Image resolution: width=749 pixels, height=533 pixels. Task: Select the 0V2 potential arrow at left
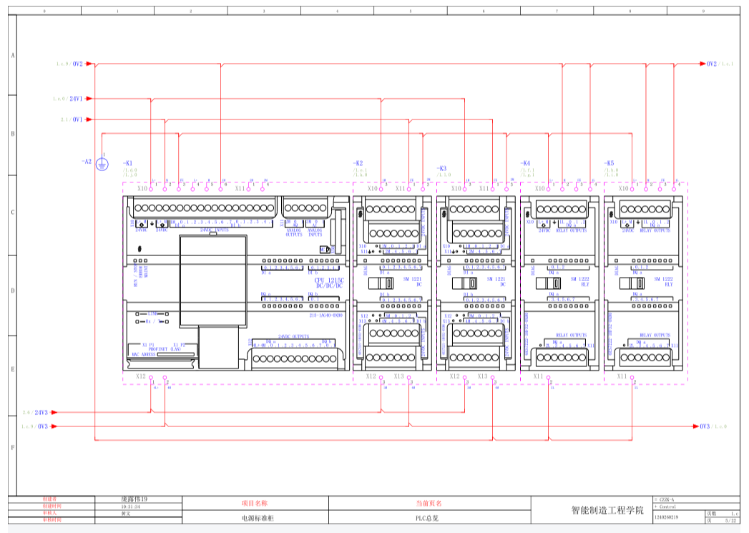89,64
